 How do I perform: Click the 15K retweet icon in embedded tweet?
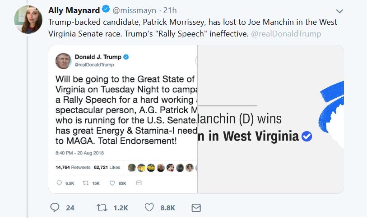point(84,183)
